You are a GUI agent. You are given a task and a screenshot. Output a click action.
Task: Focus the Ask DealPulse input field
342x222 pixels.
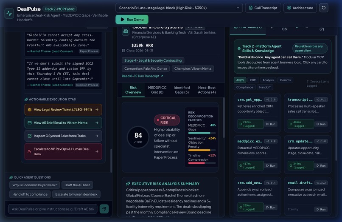53,209
